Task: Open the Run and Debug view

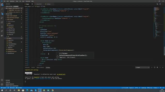Action: pyautogui.click(x=2, y=18)
